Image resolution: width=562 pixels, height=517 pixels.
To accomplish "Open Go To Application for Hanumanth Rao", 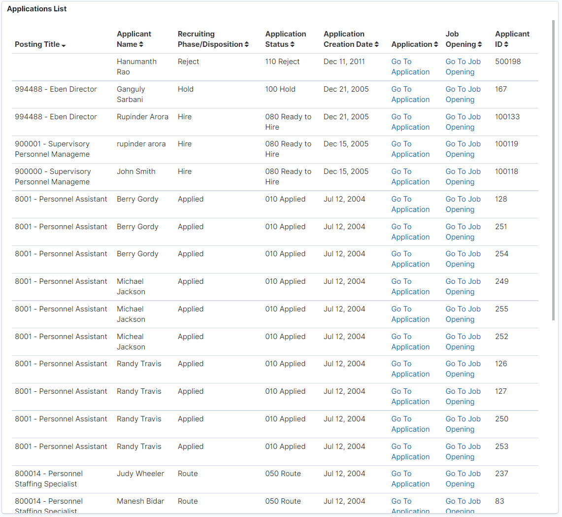I will tap(410, 67).
